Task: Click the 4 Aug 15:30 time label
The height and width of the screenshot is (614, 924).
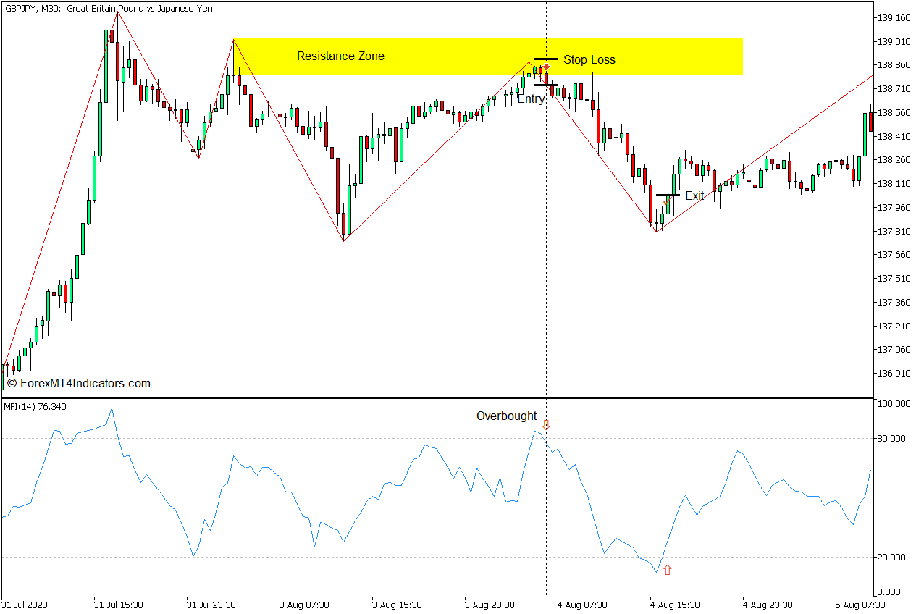Action: 673,605
